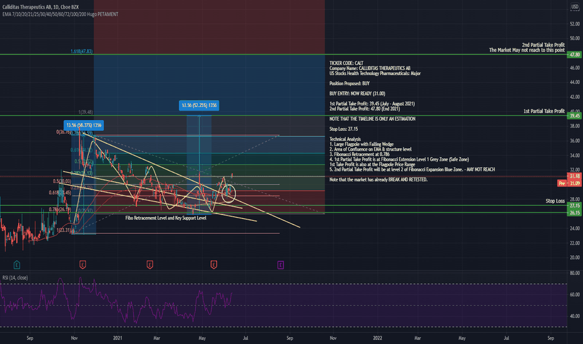Image resolution: width=583 pixels, height=344 pixels.
Task: Click the 20.00 price axis label
Action: tap(574, 257)
